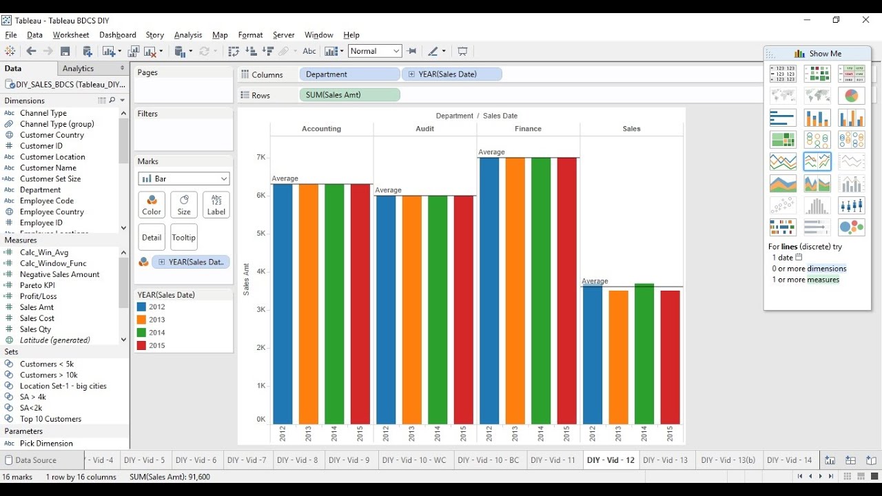Select heat map chart in Show Me
Viewport: 882px width, 496px height.
pos(817,74)
